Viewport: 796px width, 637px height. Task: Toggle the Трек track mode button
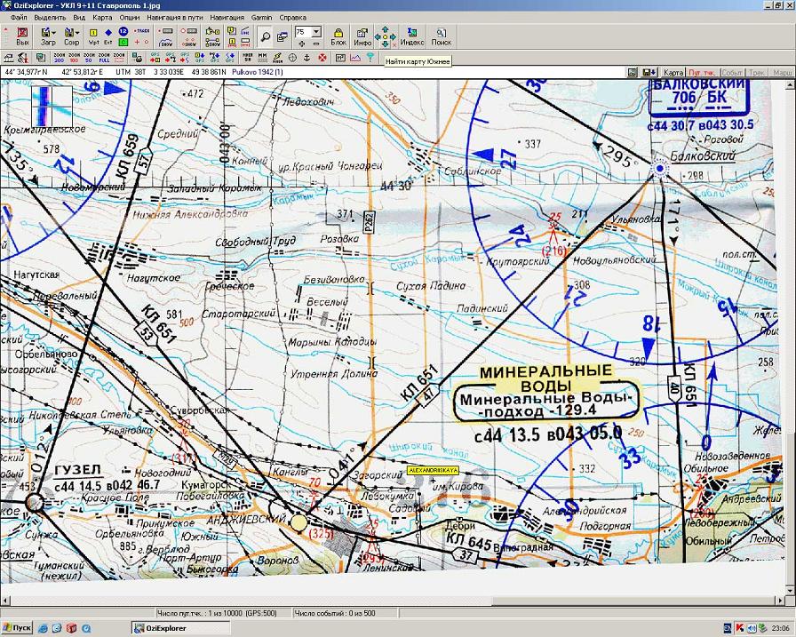[757, 73]
